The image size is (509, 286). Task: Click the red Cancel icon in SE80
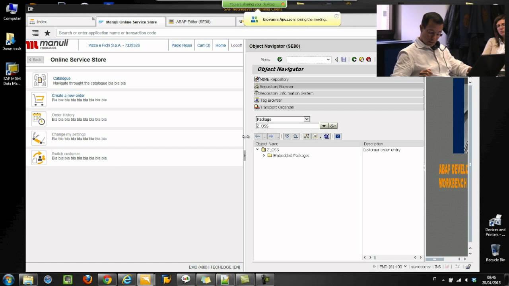(369, 60)
